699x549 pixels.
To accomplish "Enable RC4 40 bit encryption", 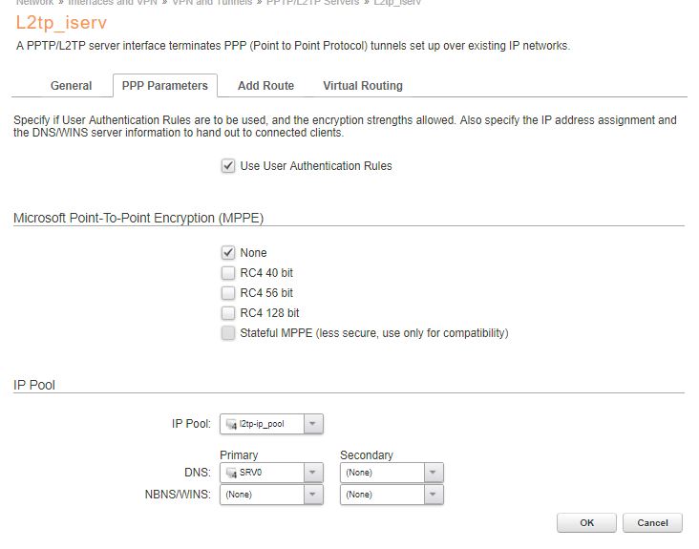I will [x=228, y=273].
